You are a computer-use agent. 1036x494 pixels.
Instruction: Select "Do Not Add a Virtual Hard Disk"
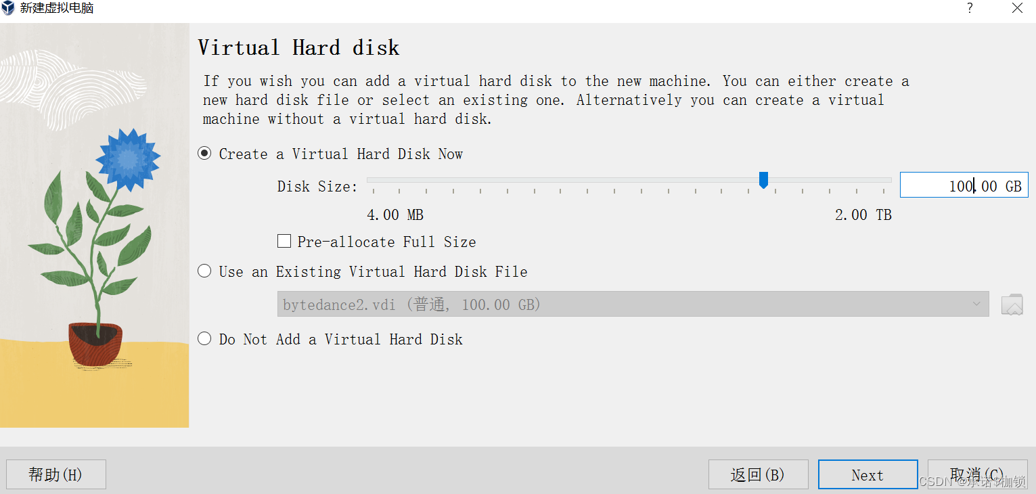(x=204, y=338)
